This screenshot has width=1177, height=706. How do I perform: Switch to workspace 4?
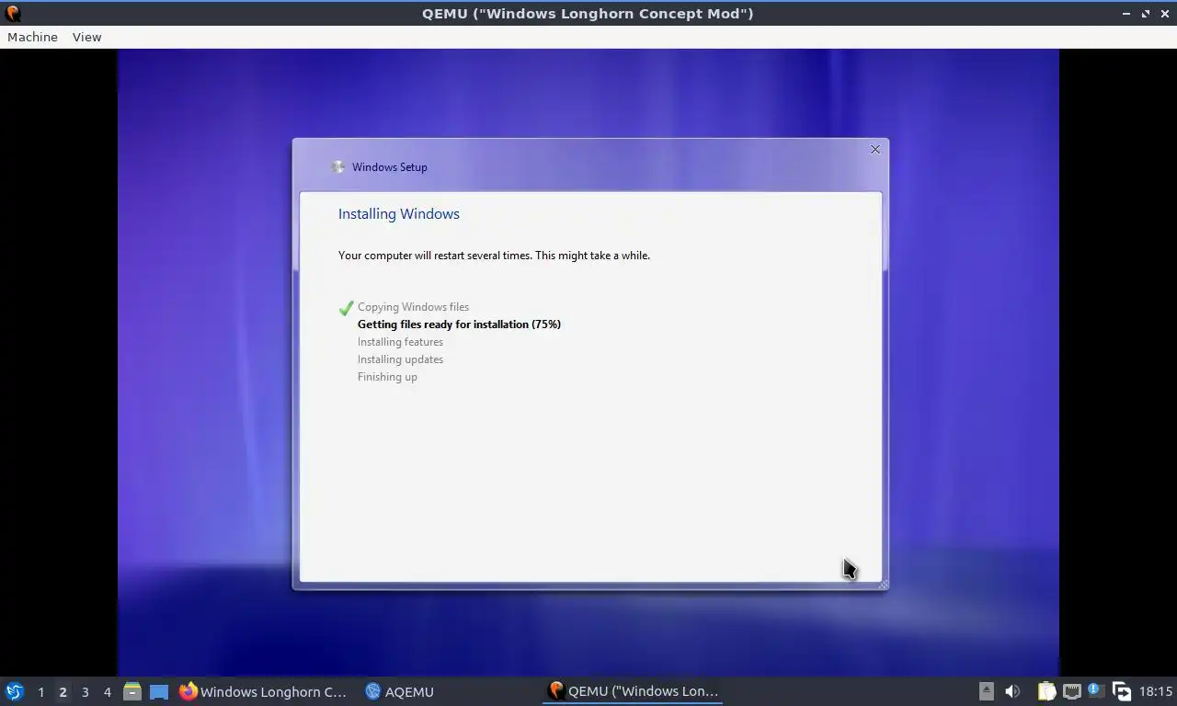[107, 692]
